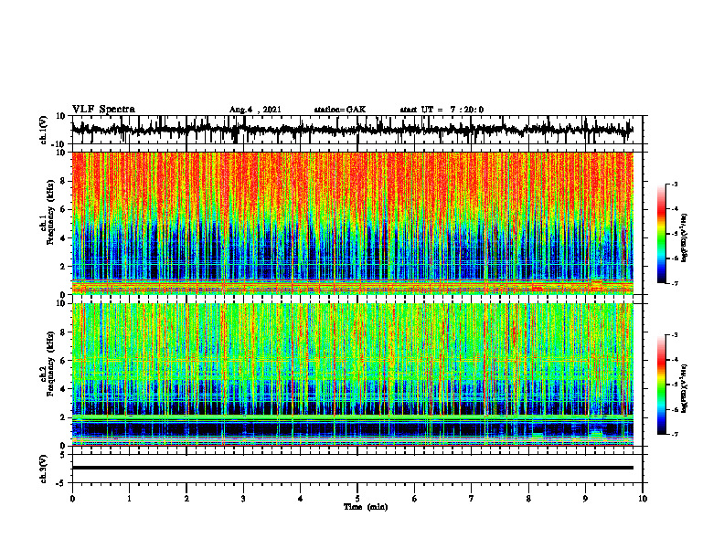Click the "-5" tick on ch.3(V) axis

[x=62, y=483]
